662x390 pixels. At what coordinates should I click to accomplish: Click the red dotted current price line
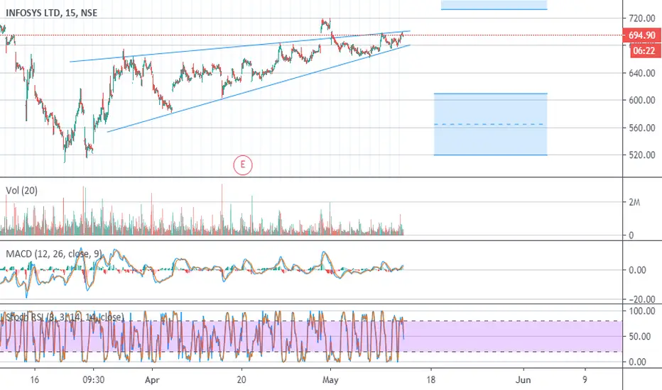tap(311, 35)
